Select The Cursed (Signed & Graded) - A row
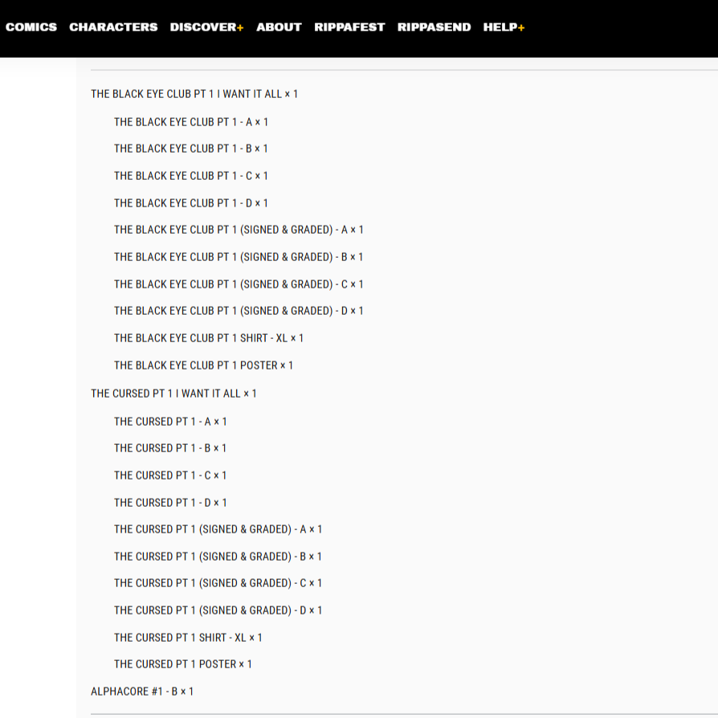This screenshot has width=718, height=718. (218, 529)
